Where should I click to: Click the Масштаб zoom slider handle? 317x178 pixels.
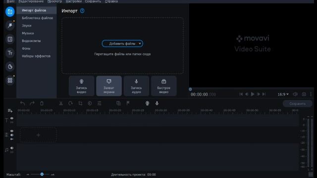coord(42,175)
